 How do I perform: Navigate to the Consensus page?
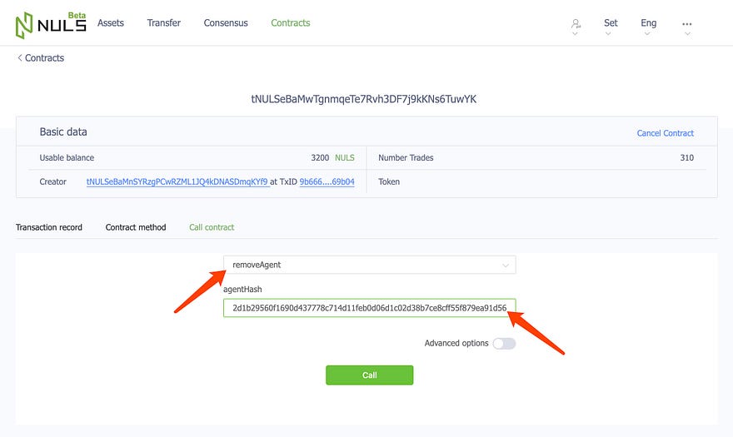[x=226, y=23]
